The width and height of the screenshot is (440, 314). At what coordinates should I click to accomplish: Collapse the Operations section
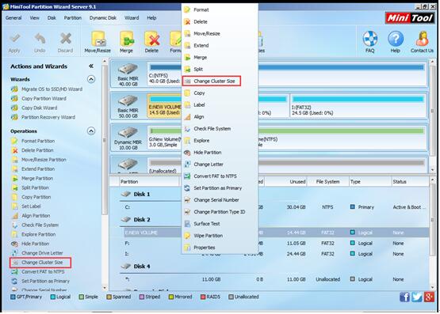point(91,131)
